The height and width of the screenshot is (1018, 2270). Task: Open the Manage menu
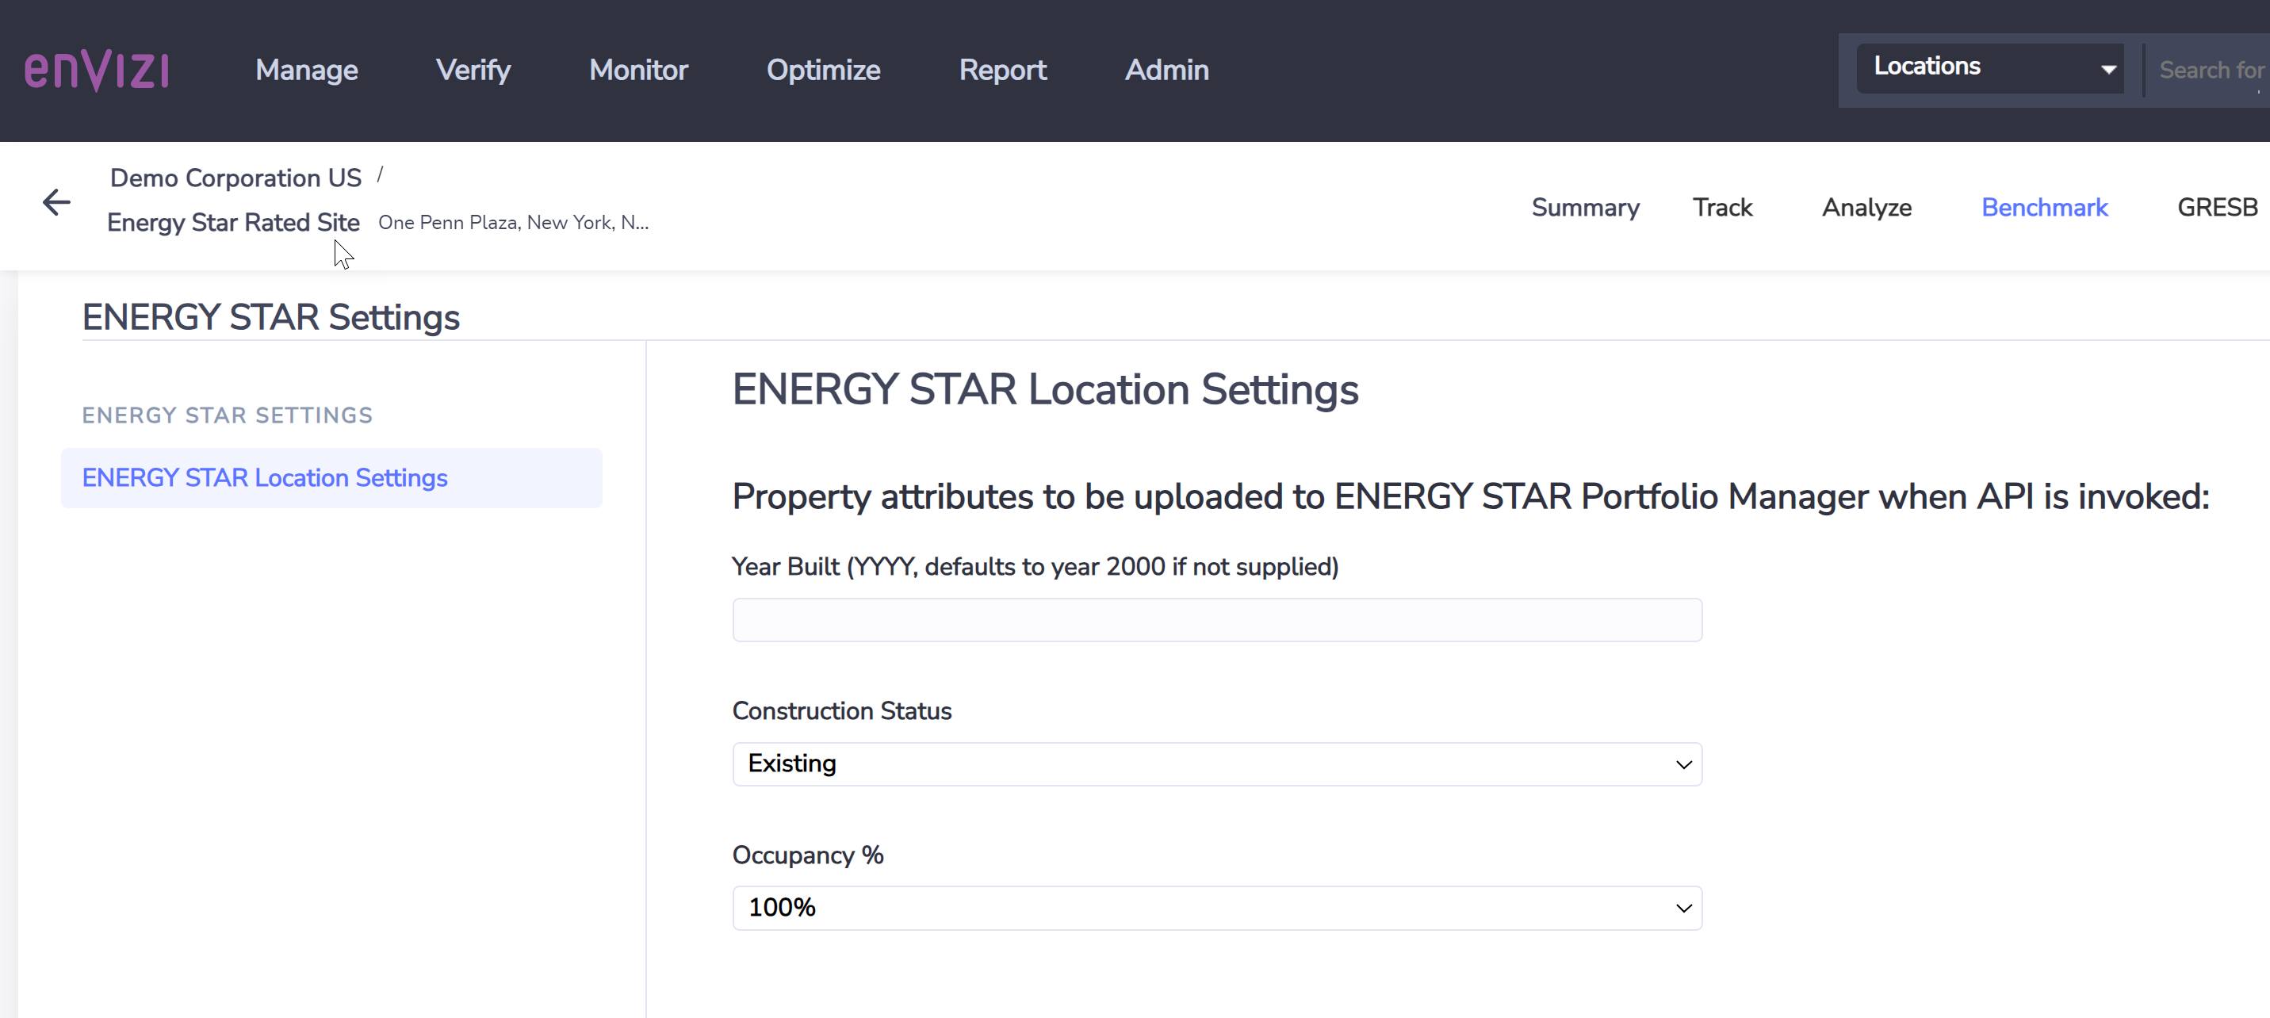point(307,70)
